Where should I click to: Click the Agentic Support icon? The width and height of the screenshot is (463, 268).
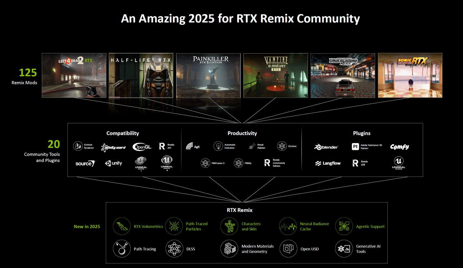coord(344,226)
